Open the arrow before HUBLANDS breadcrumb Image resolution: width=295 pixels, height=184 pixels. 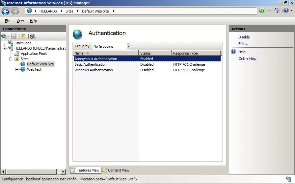[x=35, y=11]
